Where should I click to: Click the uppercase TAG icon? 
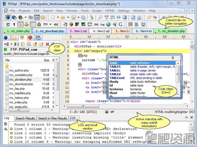coord(96,24)
